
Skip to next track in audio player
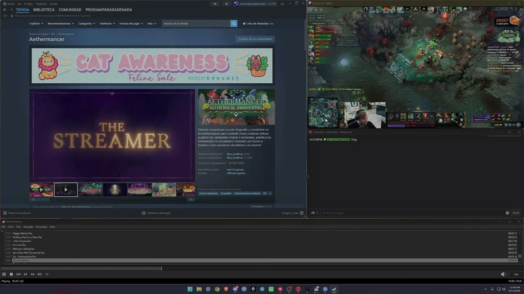click(x=40, y=274)
